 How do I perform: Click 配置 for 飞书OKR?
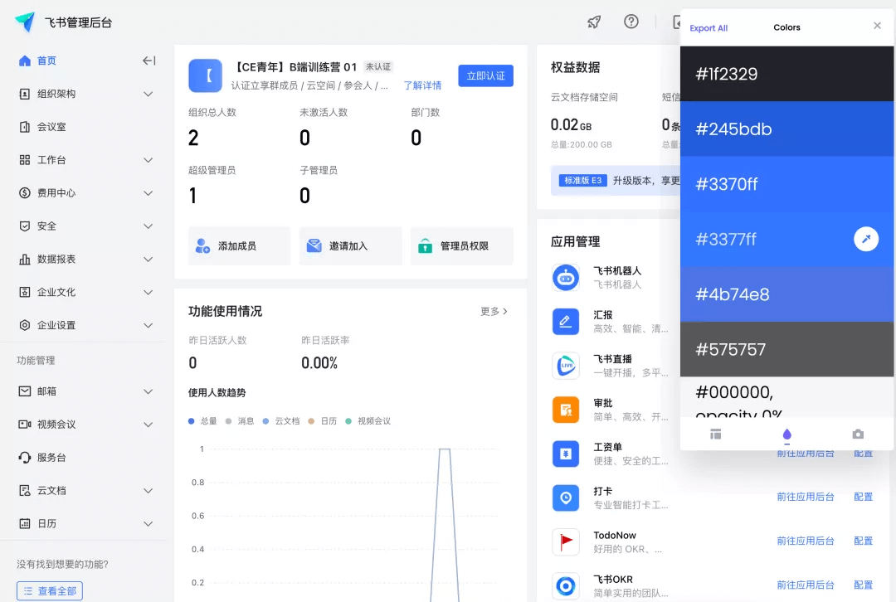click(863, 585)
